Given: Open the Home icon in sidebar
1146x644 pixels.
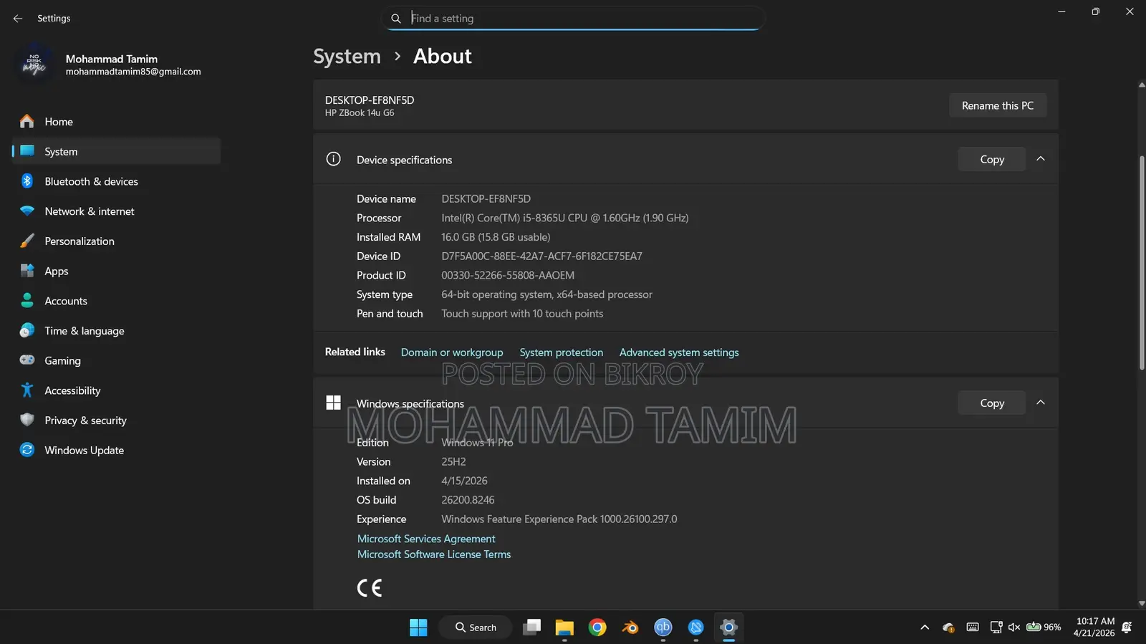Looking at the screenshot, I should point(27,122).
